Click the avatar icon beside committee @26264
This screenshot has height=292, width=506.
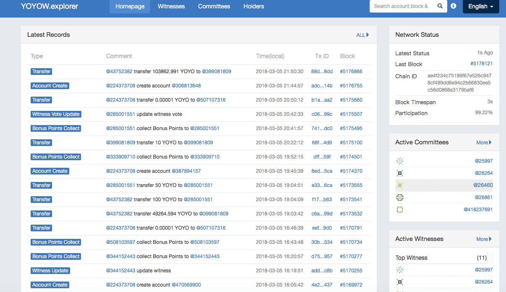(x=400, y=173)
